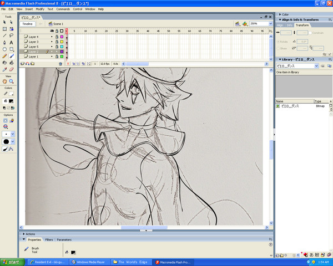Toggle Layer 4 outline color square
This screenshot has width=333, height=266.
(62, 37)
